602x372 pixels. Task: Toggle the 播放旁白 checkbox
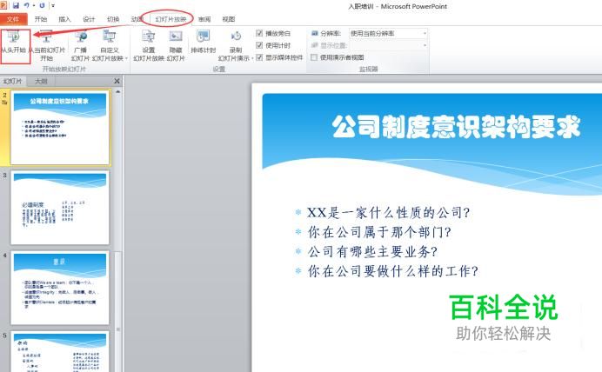coord(259,33)
